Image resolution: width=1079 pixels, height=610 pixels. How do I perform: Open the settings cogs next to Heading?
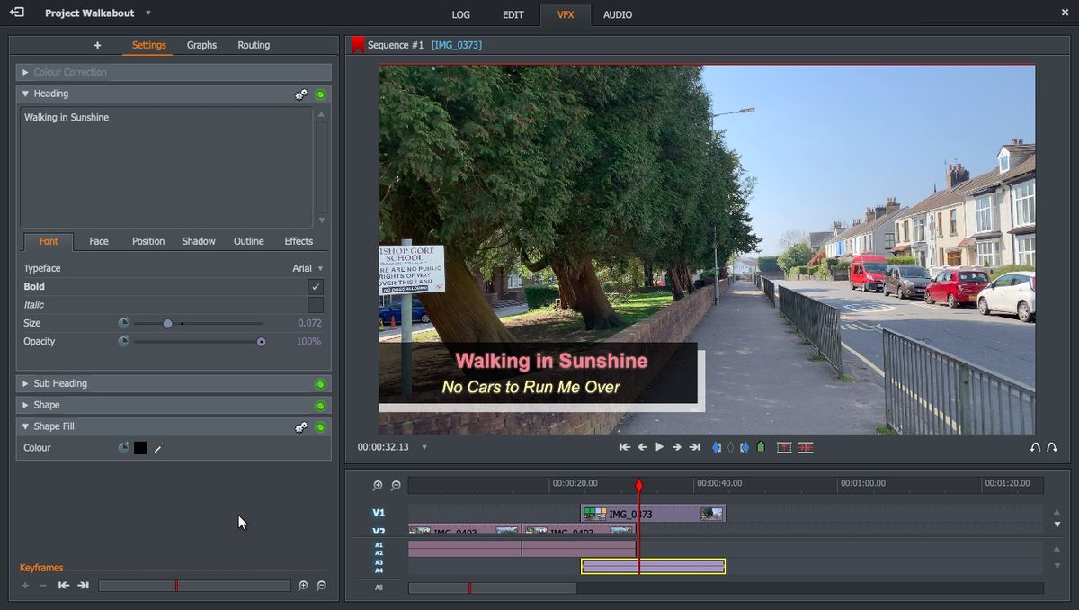[x=301, y=94]
